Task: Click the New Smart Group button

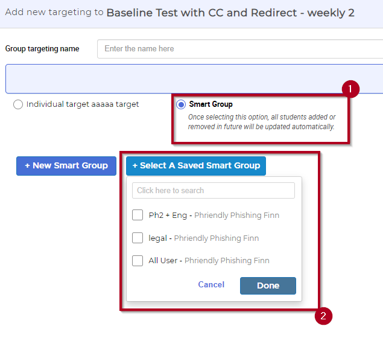Action: [x=66, y=165]
